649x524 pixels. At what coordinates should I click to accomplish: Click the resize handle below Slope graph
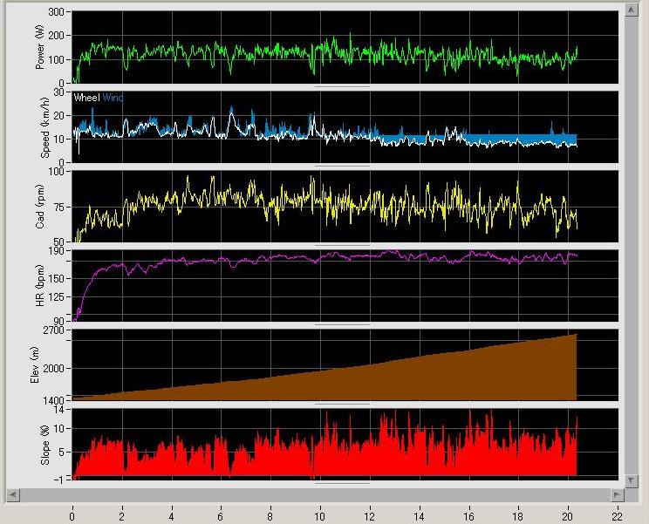coord(342,482)
